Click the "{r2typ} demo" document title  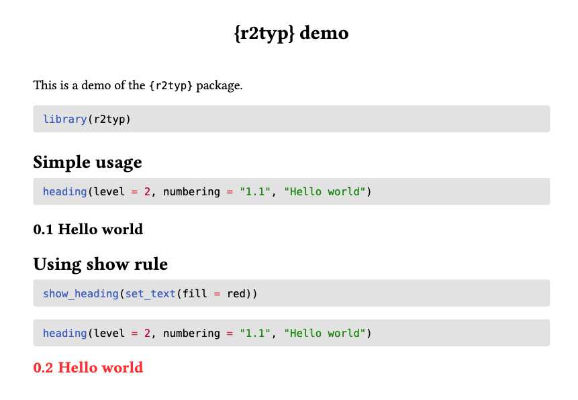point(291,33)
